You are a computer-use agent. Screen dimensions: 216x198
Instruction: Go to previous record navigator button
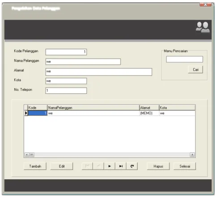point(98,166)
